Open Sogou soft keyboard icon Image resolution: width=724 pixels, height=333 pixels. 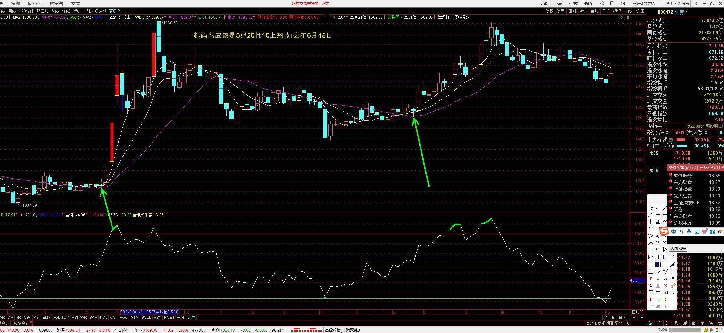[697, 232]
